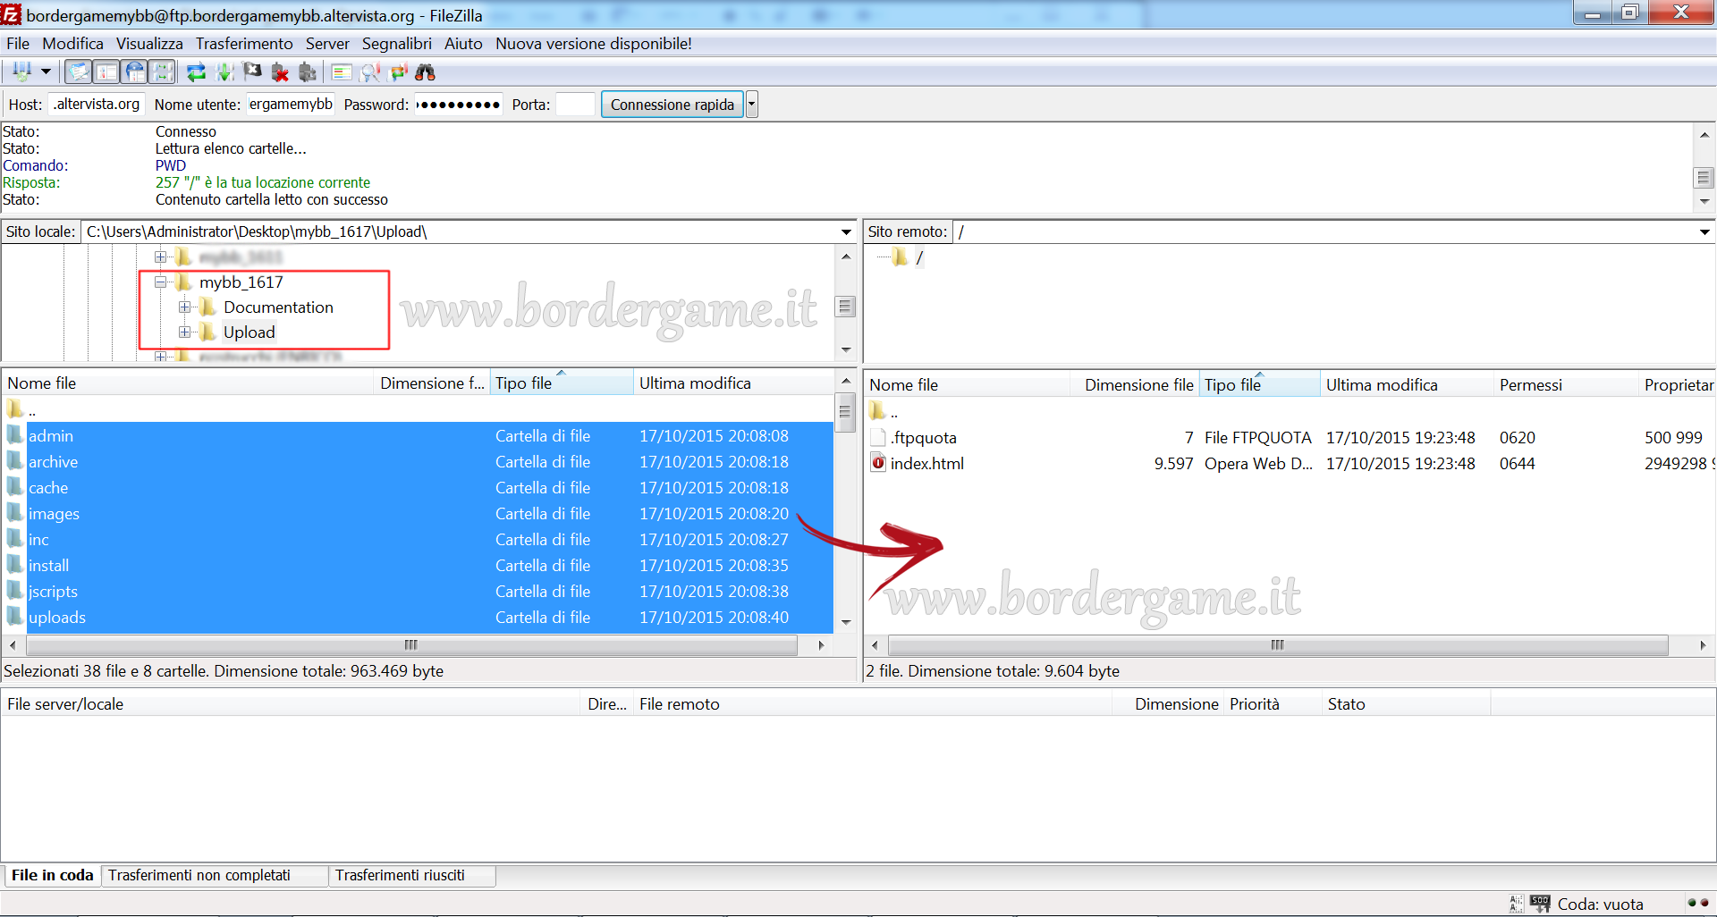Expand the Documentation folder node
The height and width of the screenshot is (917, 1717).
pyautogui.click(x=185, y=307)
